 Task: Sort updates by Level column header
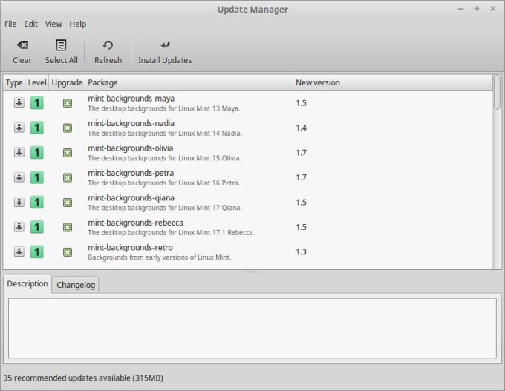click(x=37, y=82)
